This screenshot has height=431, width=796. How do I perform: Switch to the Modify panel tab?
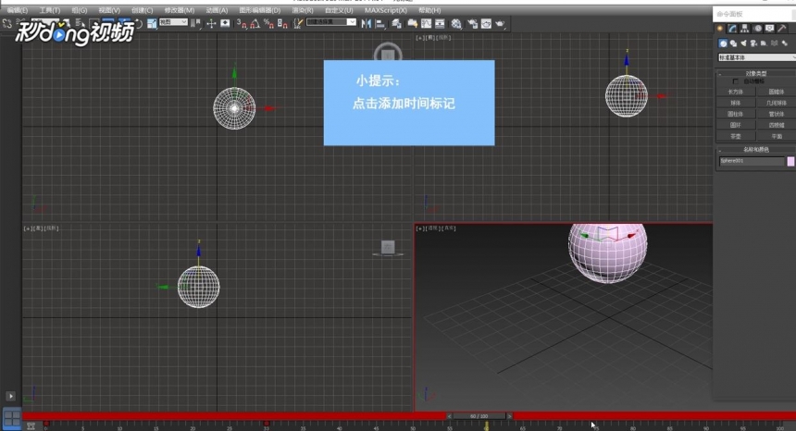coord(732,29)
